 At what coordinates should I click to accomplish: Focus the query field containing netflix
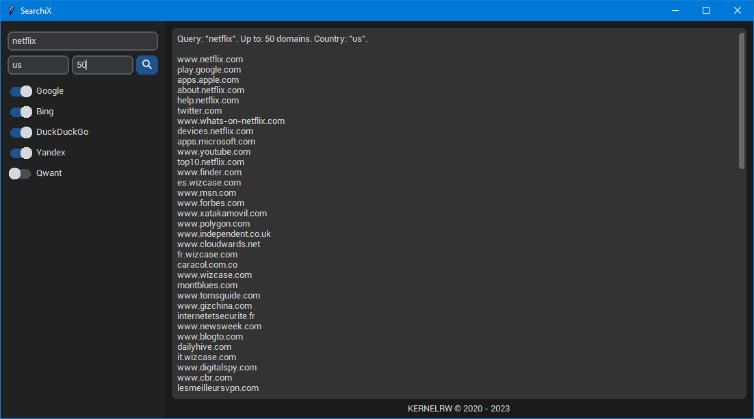point(83,41)
